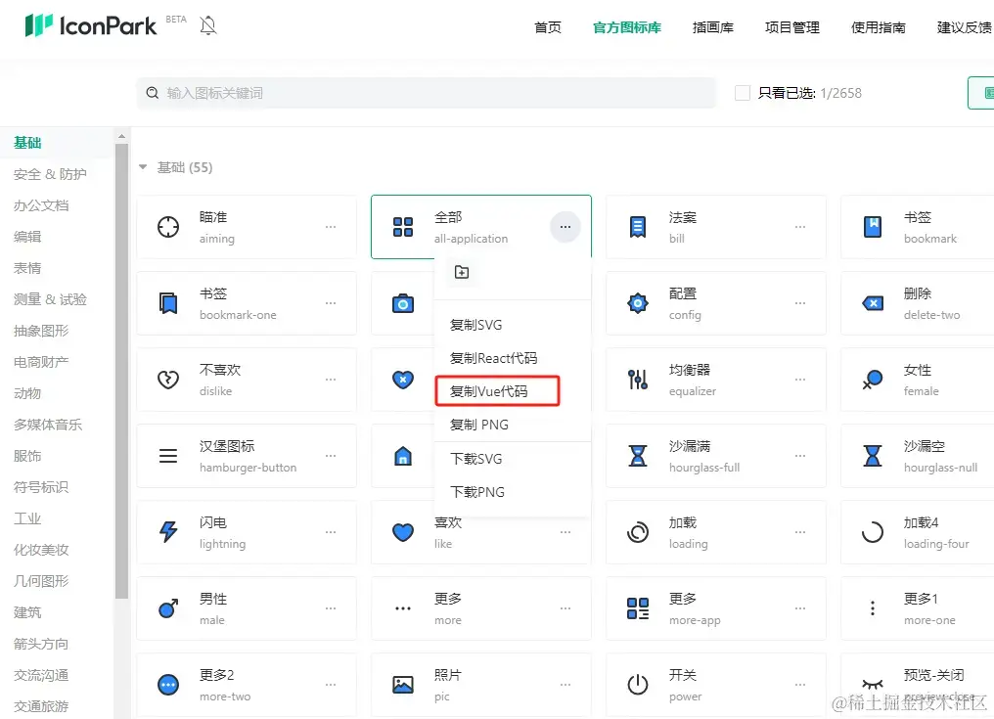Open options menu on the 删除 delete-two card
Image resolution: width=994 pixels, height=719 pixels.
pyautogui.click(x=991, y=303)
